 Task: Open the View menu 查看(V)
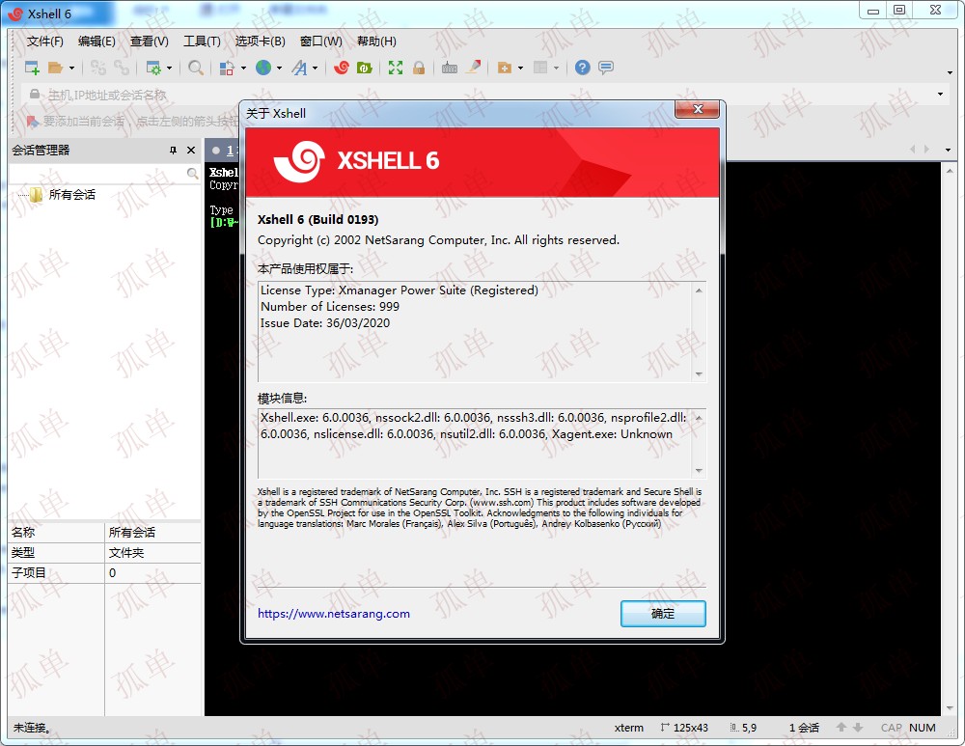(x=149, y=41)
